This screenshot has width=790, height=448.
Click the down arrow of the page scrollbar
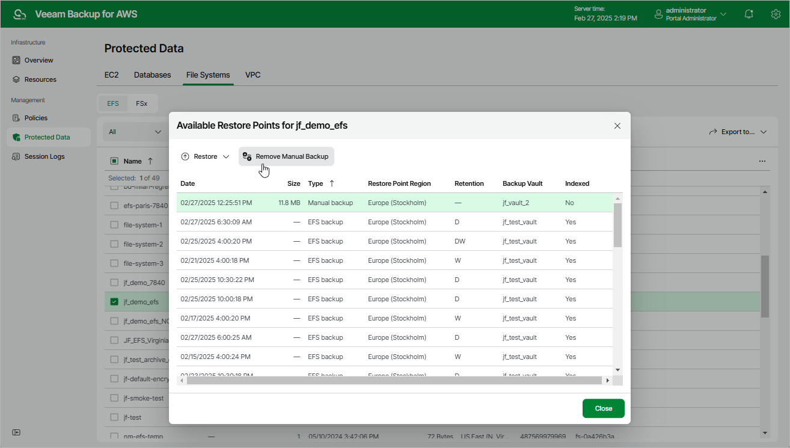tap(765, 432)
